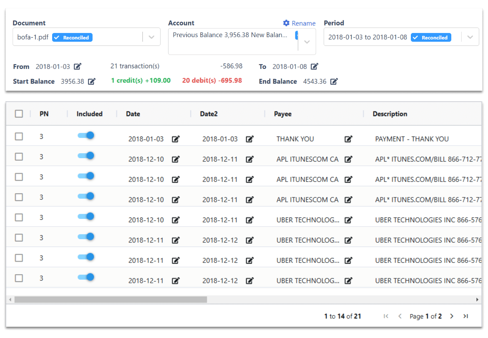Click the Account field Previous Balance text

click(x=230, y=35)
